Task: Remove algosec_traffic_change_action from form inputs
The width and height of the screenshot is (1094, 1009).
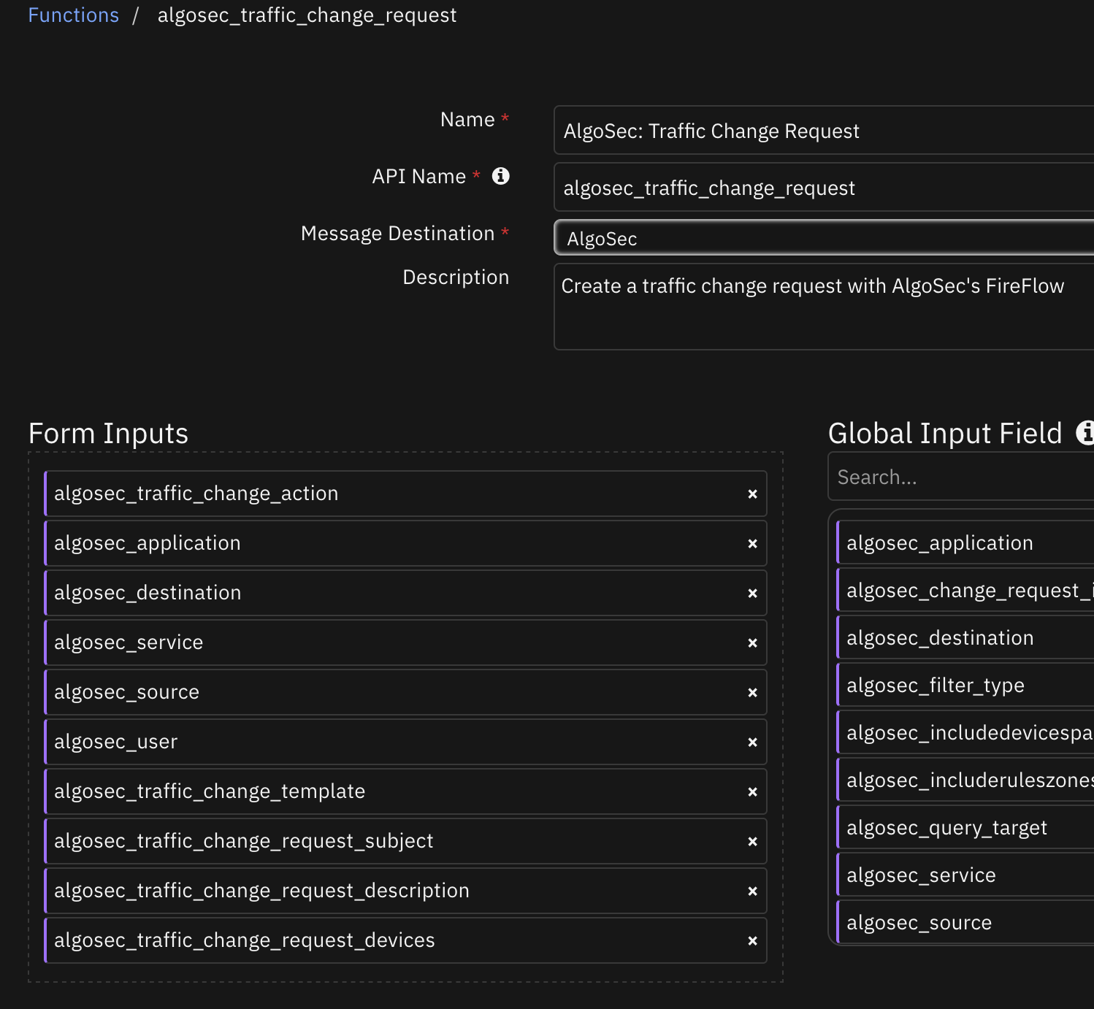Action: 752,494
